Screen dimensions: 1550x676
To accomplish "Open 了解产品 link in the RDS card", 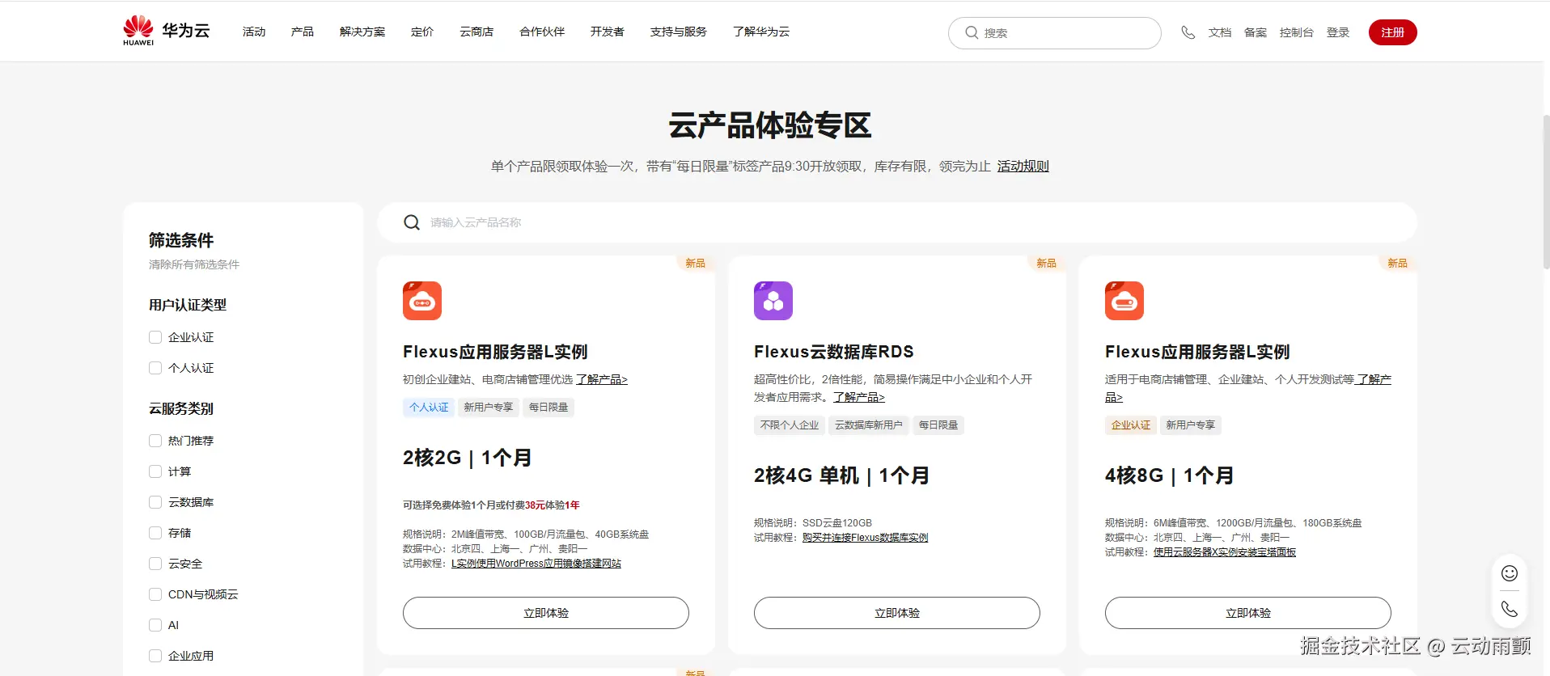I will (x=859, y=397).
